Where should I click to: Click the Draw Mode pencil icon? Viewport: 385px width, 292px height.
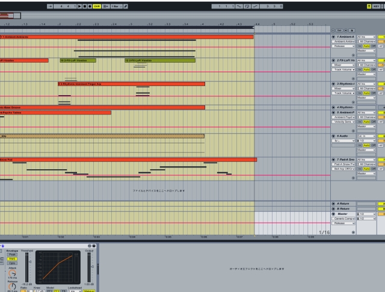click(x=125, y=5)
